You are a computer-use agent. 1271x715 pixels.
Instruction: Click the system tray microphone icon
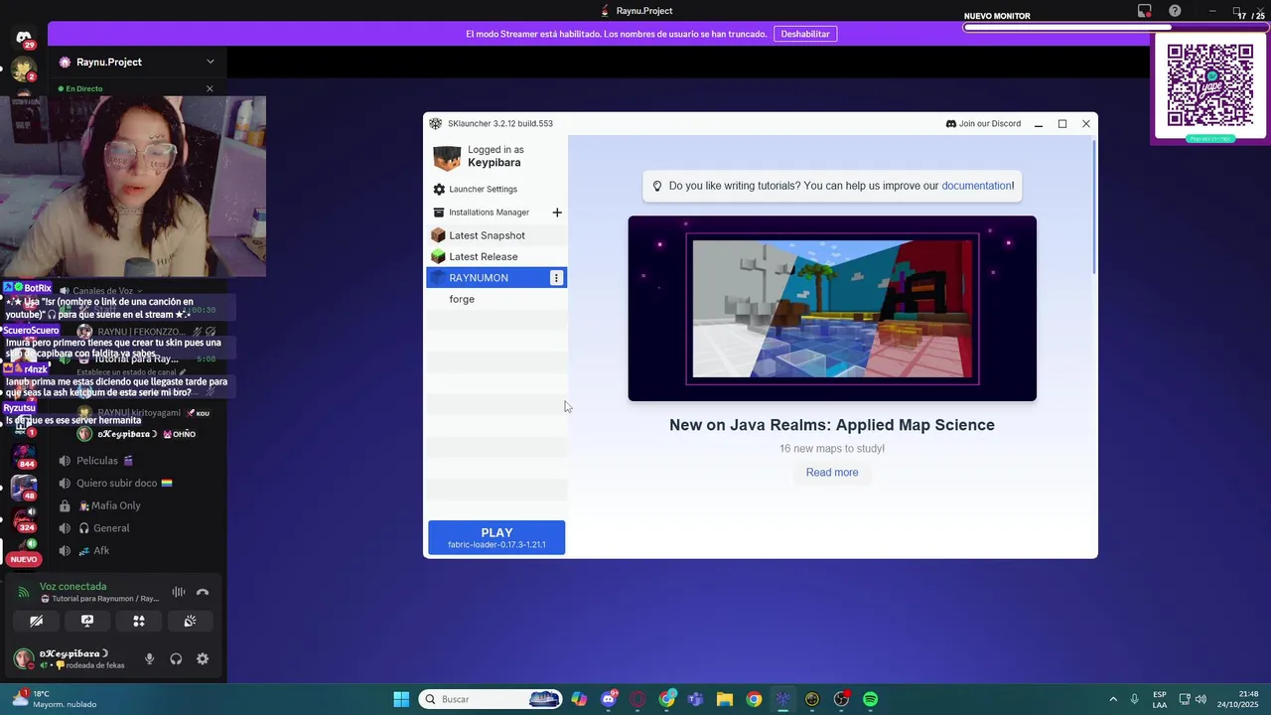pyautogui.click(x=1135, y=699)
